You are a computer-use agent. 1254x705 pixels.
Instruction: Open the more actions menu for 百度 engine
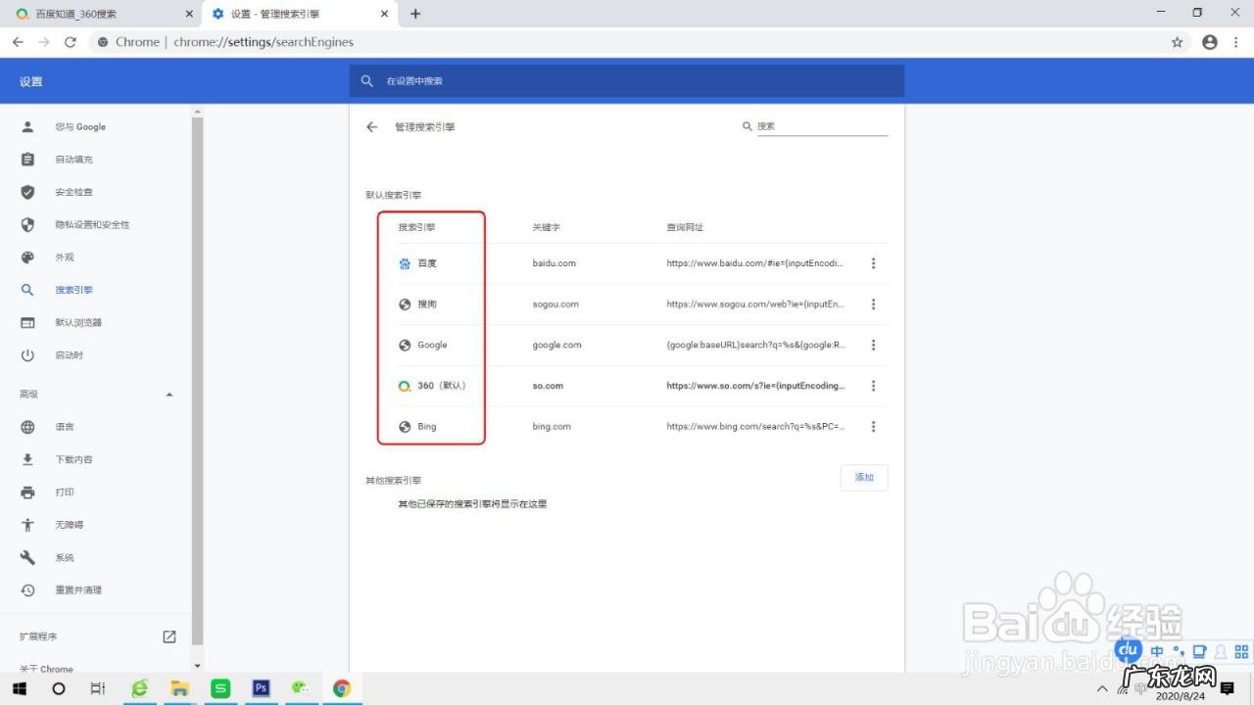[x=873, y=262]
